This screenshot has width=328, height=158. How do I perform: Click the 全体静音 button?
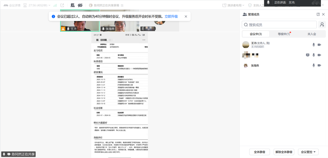click(259, 152)
